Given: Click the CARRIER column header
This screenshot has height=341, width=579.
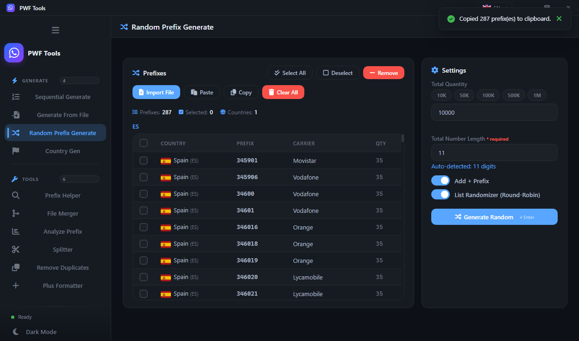Looking at the screenshot, I should (x=304, y=143).
